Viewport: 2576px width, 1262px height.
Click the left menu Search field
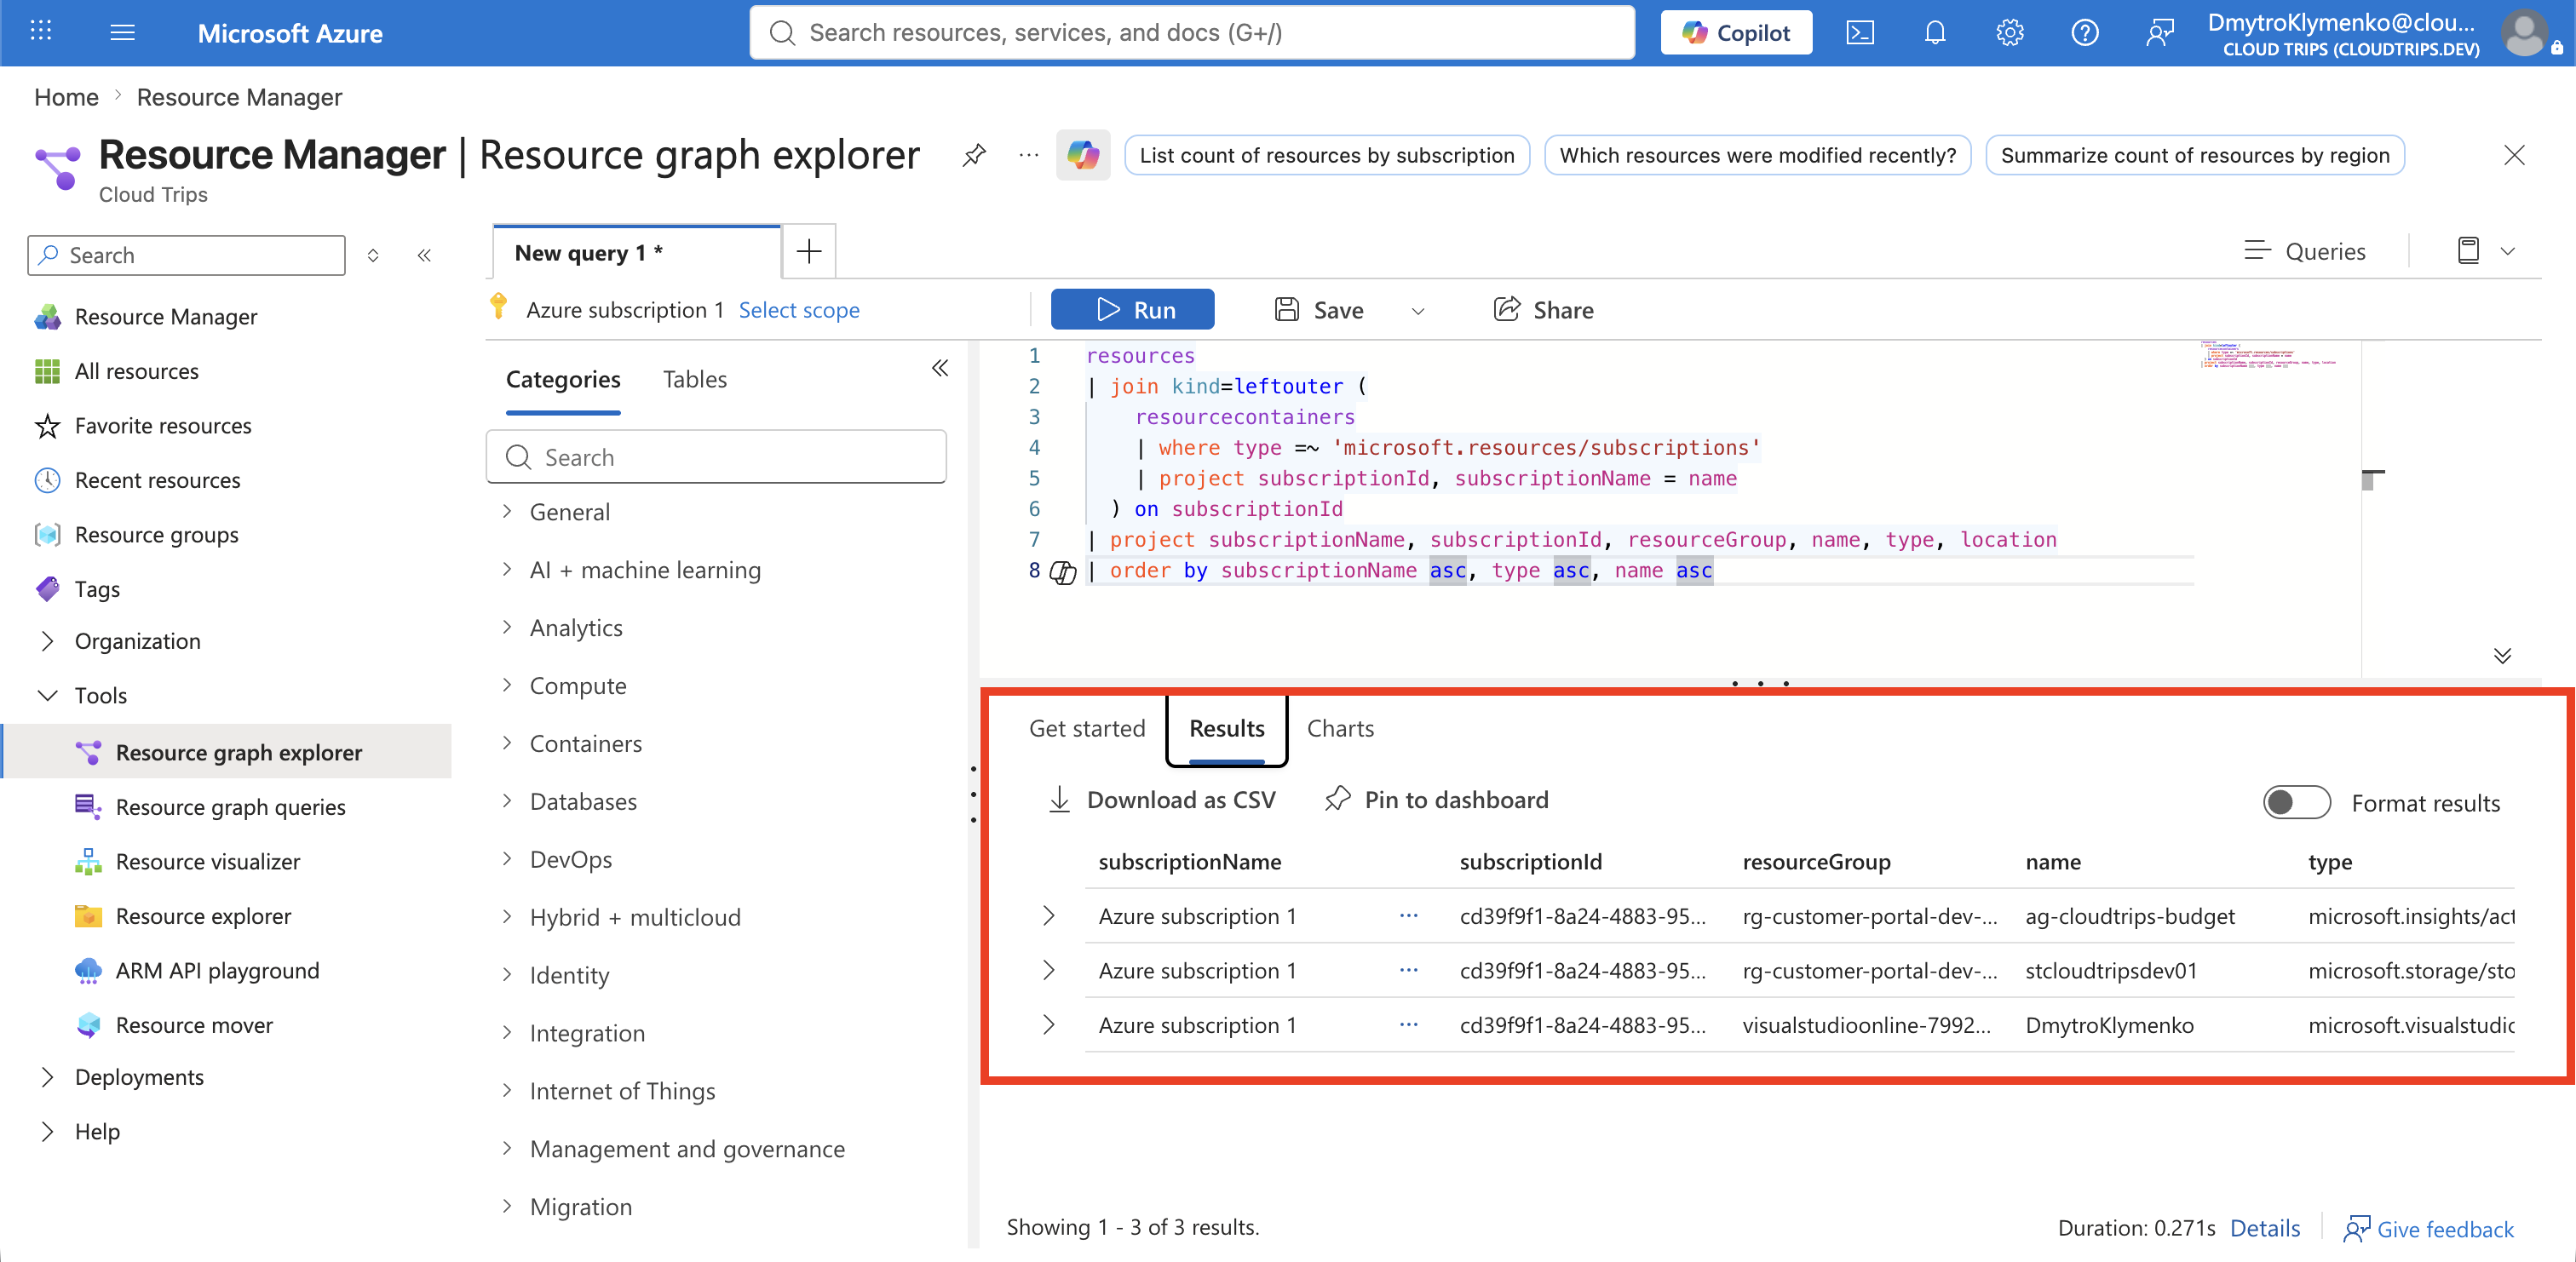tap(186, 255)
